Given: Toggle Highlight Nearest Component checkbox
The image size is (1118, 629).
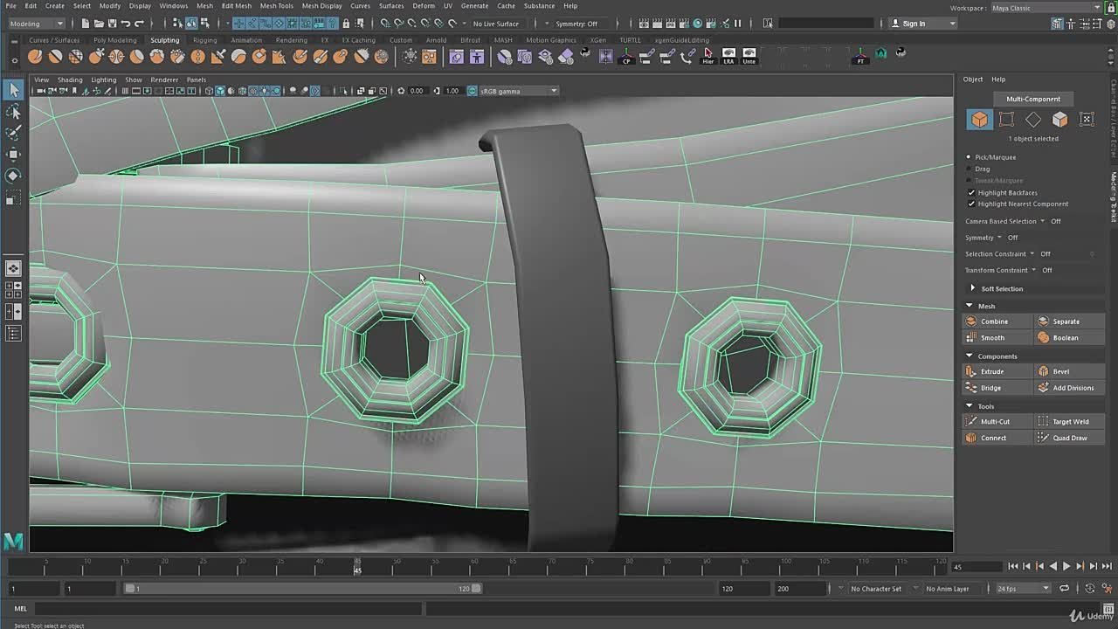Looking at the screenshot, I should [x=971, y=204].
